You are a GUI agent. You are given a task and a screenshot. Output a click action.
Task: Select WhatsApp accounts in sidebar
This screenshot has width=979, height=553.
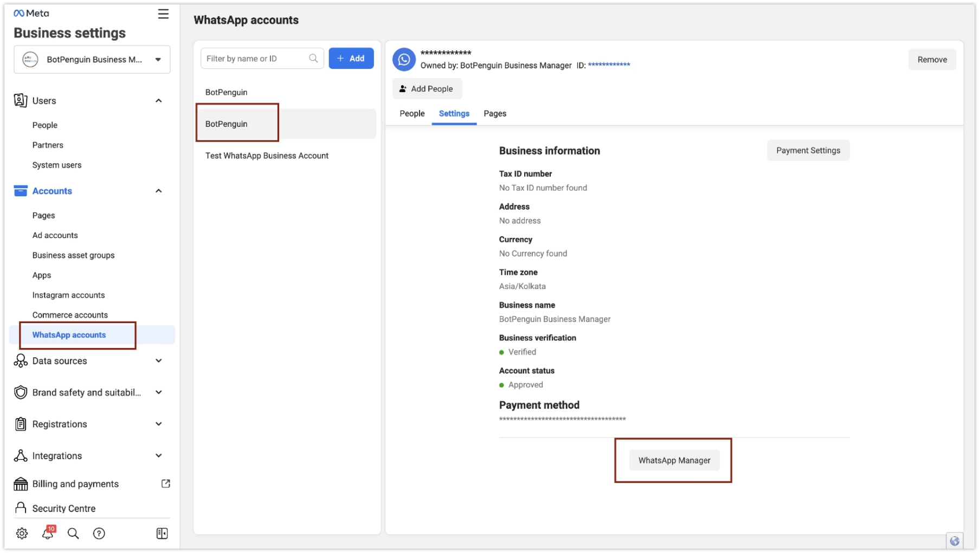tap(92, 335)
